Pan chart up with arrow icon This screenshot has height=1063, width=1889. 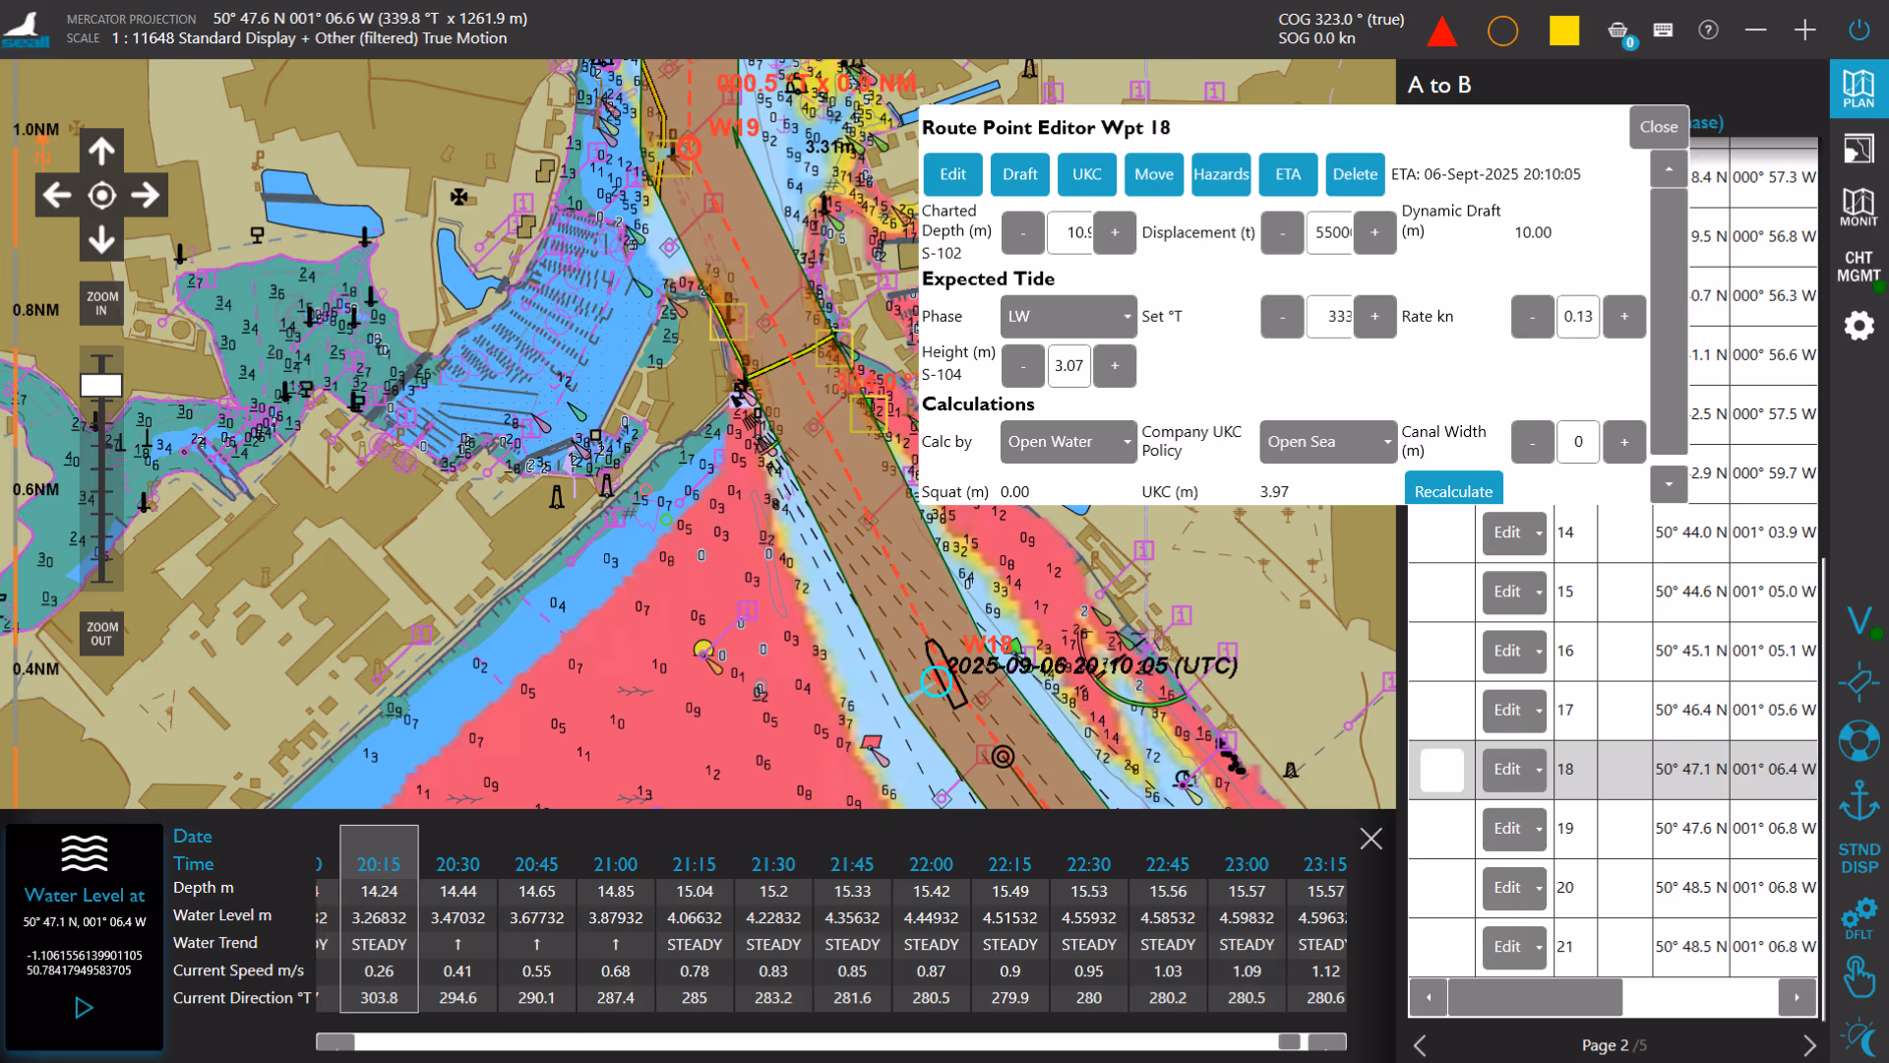click(101, 151)
